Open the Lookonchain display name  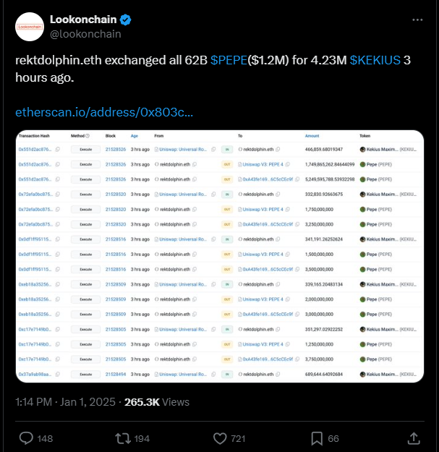[x=83, y=20]
